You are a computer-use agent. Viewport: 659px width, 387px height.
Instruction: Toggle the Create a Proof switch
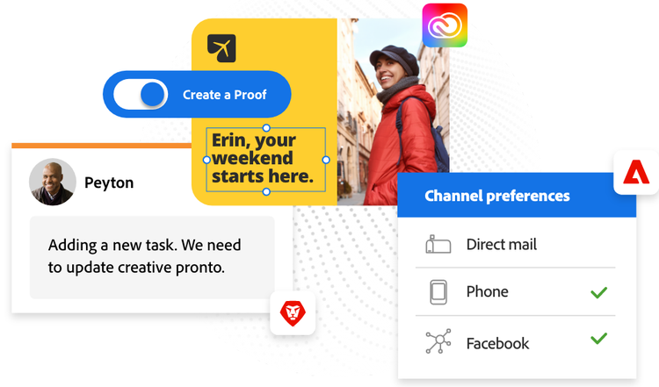point(141,95)
